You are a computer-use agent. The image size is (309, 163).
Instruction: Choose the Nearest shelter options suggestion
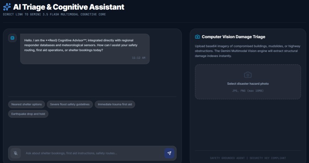26,104
